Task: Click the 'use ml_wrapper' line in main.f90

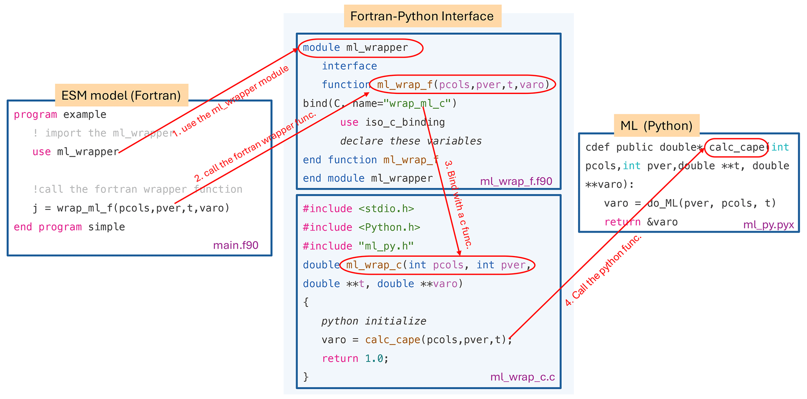Action: click(x=76, y=152)
